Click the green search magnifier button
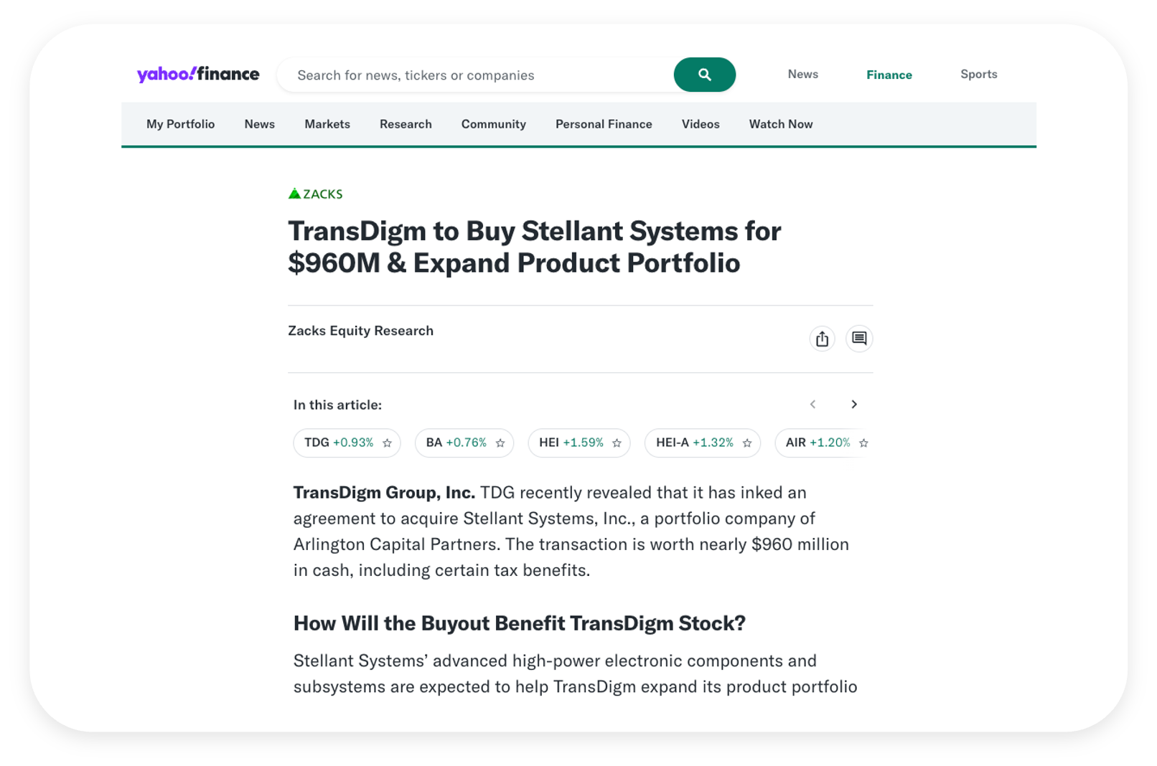 pos(704,75)
